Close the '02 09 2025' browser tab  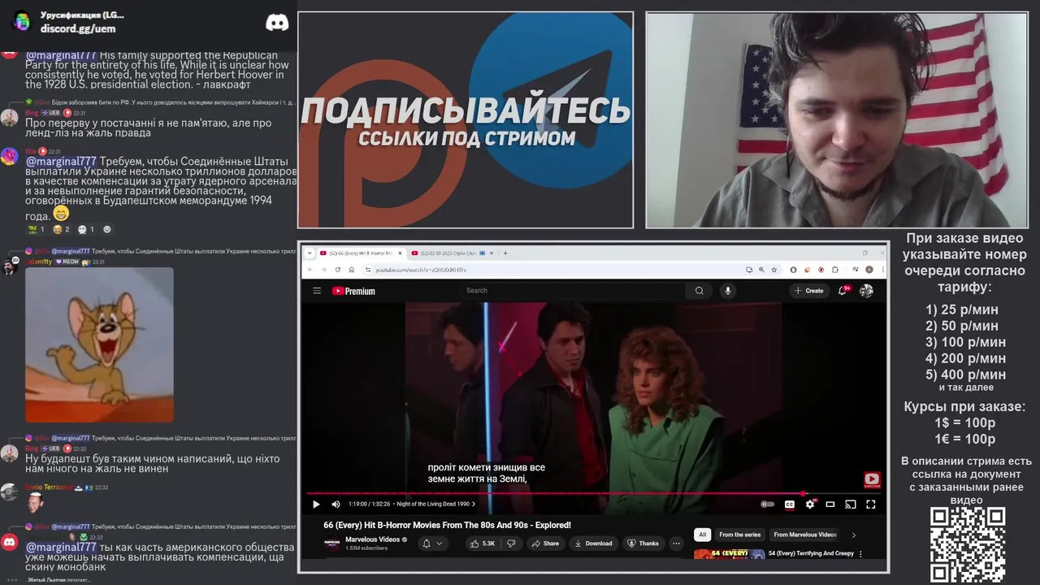click(x=492, y=253)
